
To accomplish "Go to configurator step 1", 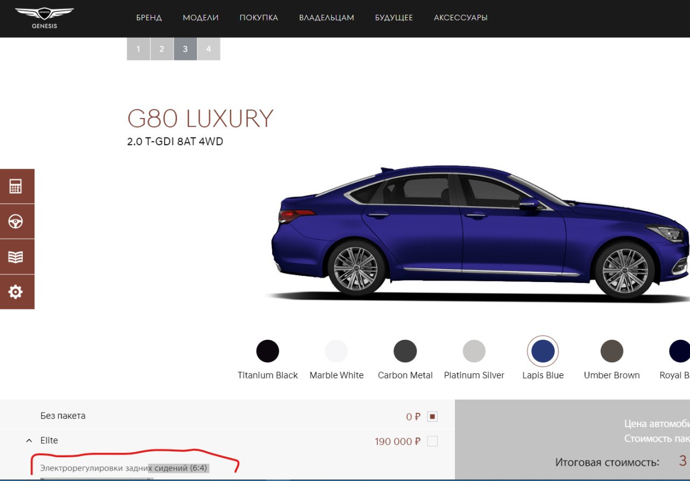I will (139, 49).
